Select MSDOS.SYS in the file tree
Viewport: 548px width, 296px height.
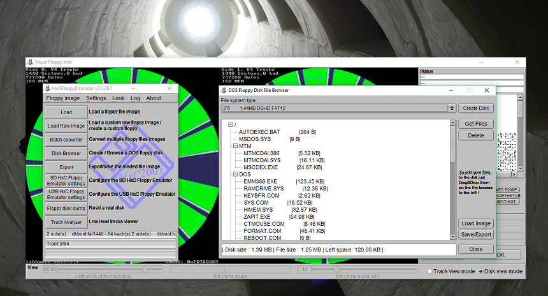pos(255,139)
